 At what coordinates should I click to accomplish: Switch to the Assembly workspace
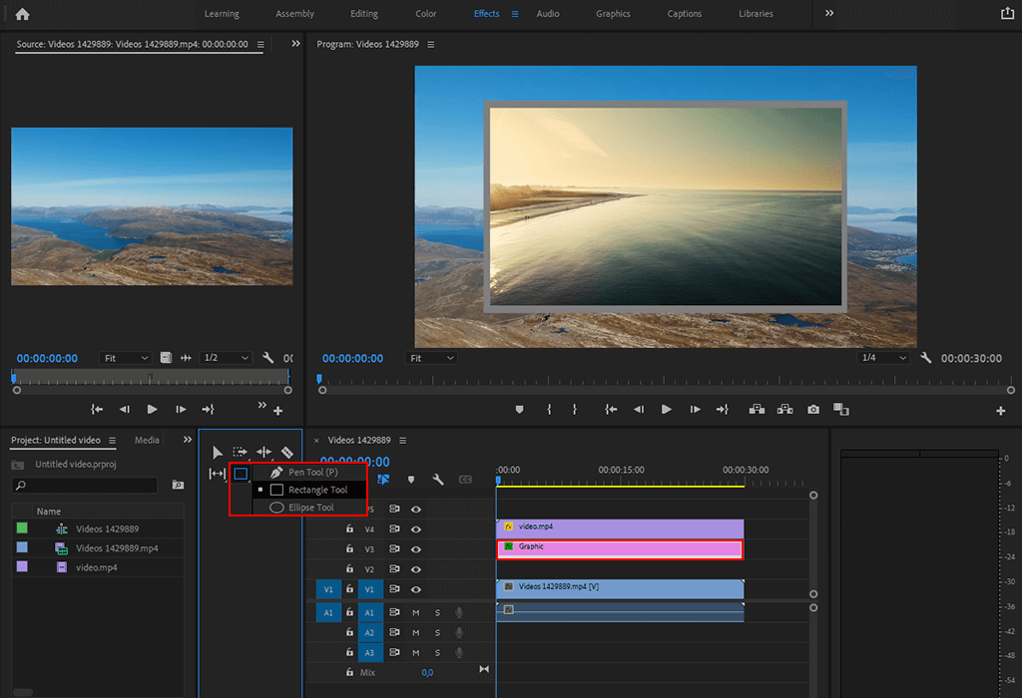point(294,14)
